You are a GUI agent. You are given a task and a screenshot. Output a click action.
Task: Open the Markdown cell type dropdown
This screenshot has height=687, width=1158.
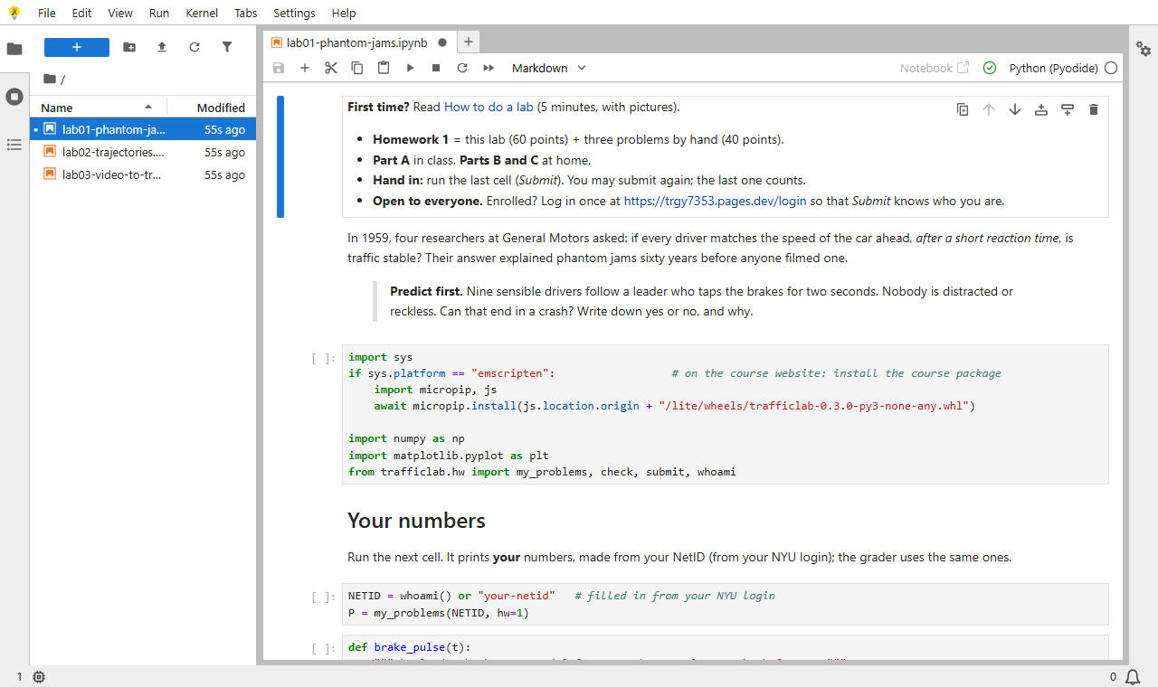(x=549, y=68)
